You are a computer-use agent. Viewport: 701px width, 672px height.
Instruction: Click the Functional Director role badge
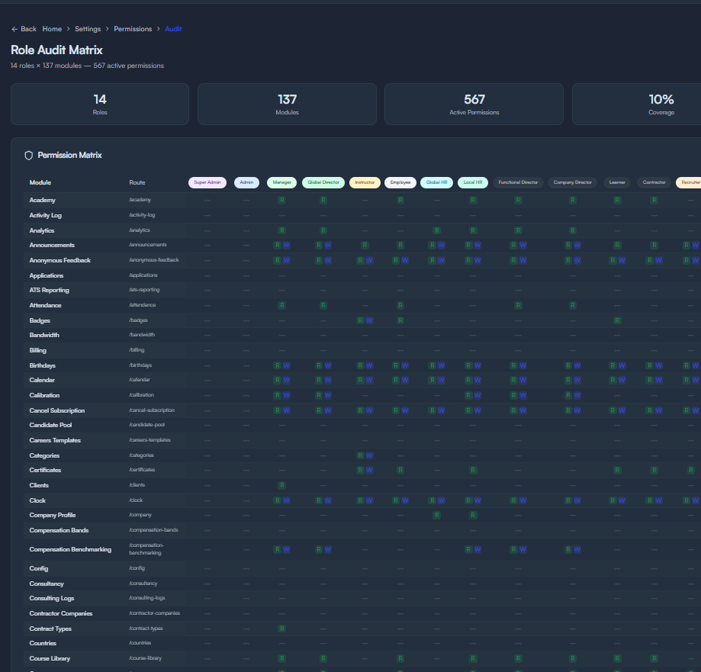(518, 182)
